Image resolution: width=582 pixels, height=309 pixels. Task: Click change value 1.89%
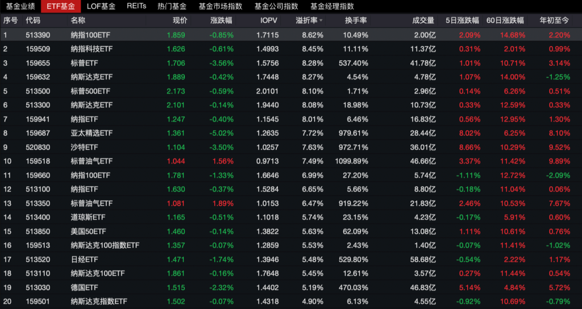pyautogui.click(x=223, y=203)
